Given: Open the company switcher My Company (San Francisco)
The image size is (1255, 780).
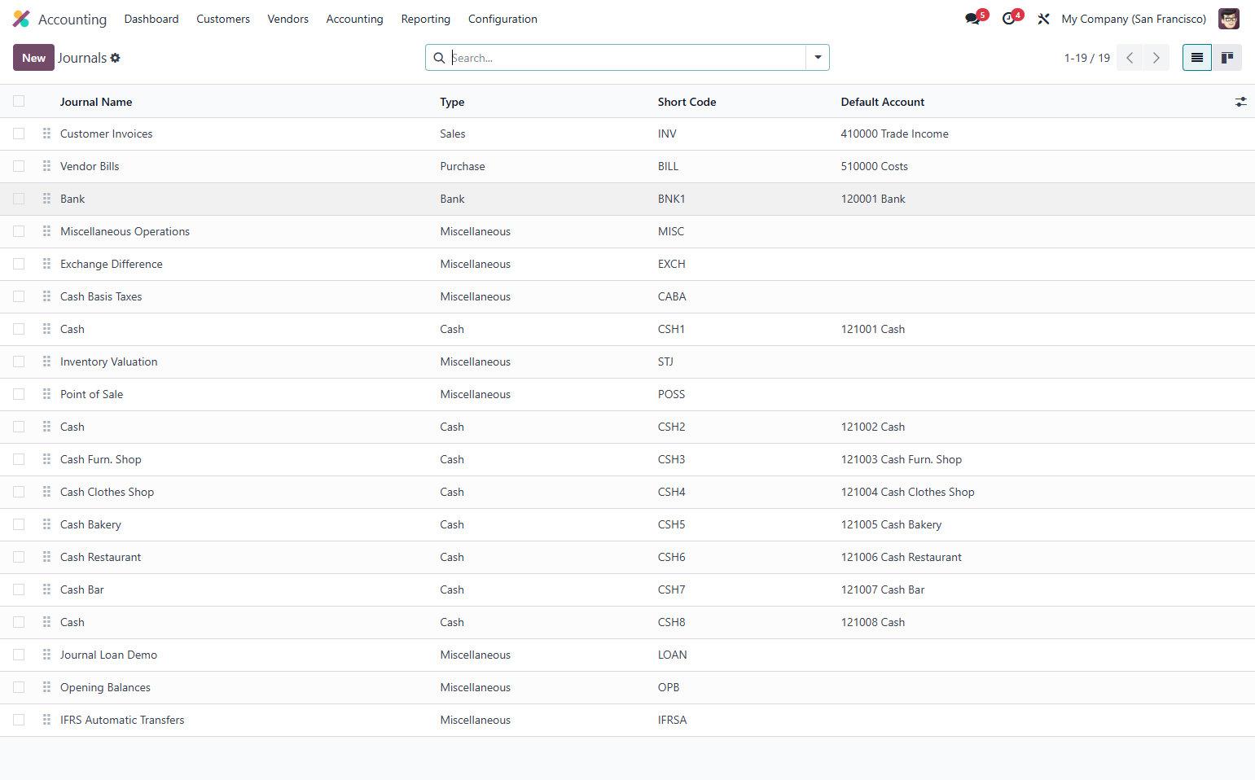Looking at the screenshot, I should tap(1134, 19).
